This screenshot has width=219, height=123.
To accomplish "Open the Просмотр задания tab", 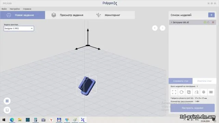I will pos(67,15).
